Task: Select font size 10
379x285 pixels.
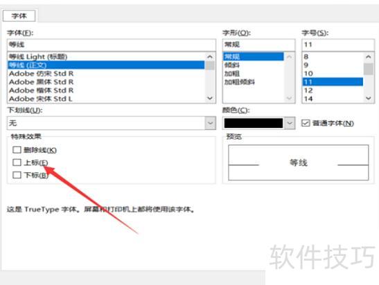Action: (333, 73)
